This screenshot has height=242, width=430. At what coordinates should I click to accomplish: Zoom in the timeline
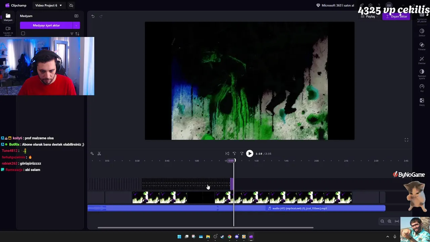tap(389, 221)
